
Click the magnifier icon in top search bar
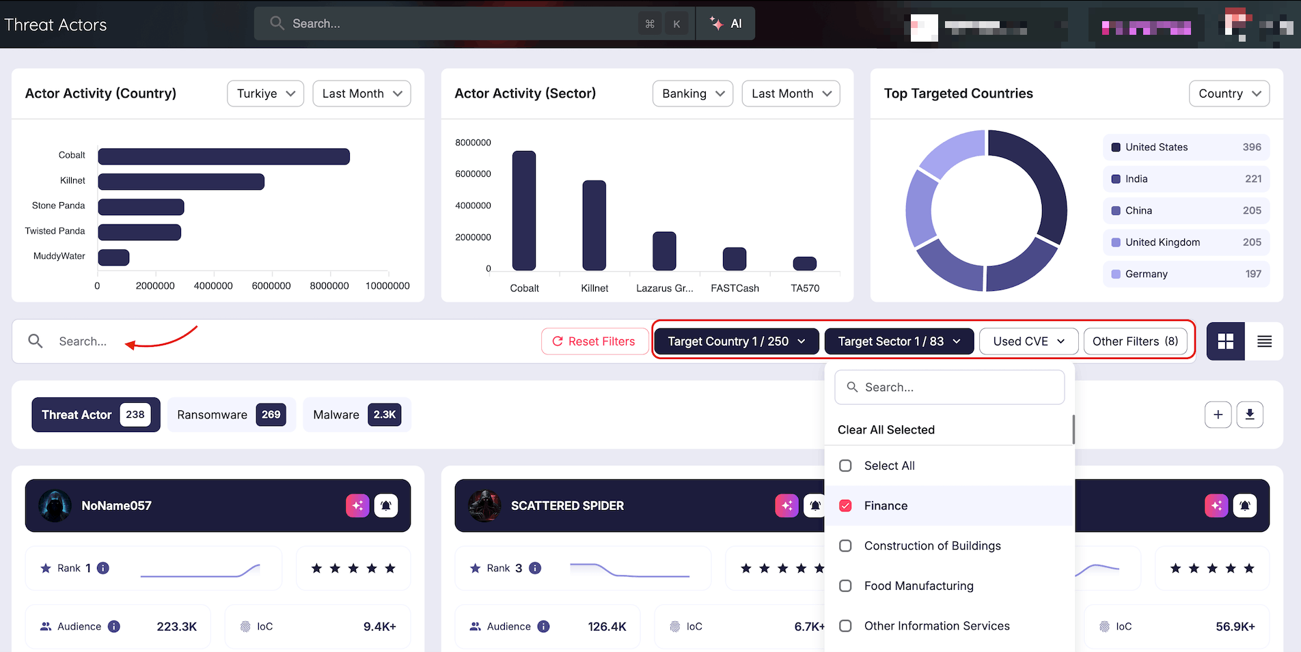coord(277,23)
